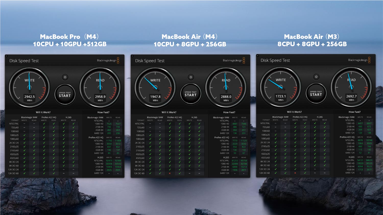Click READ gauge showing 2888.0 MB/s
Viewport: 383px width, 215px height.
[x=226, y=88]
